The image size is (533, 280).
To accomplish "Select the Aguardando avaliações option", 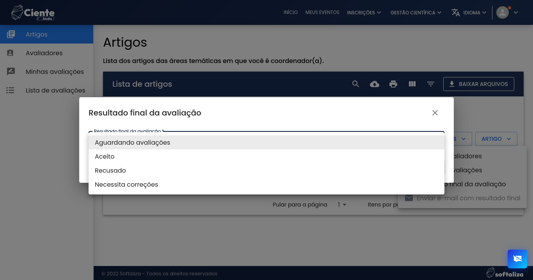I will [266, 142].
